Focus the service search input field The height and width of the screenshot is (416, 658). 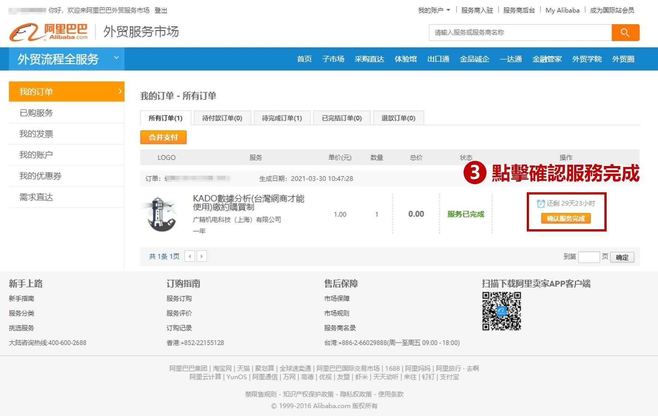[520, 33]
